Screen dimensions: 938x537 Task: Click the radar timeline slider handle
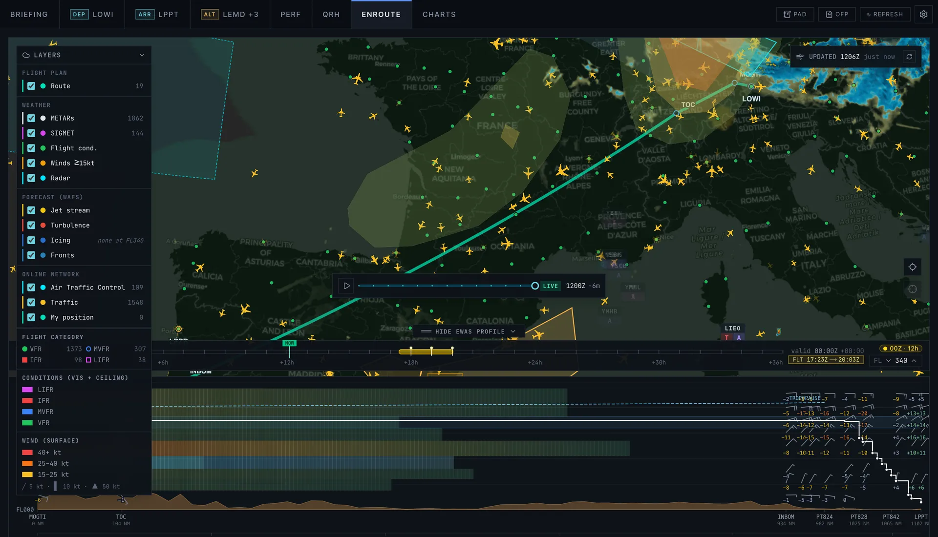tap(535, 286)
